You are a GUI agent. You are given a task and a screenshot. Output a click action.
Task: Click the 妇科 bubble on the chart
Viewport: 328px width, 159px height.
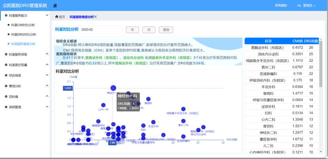point(143,125)
